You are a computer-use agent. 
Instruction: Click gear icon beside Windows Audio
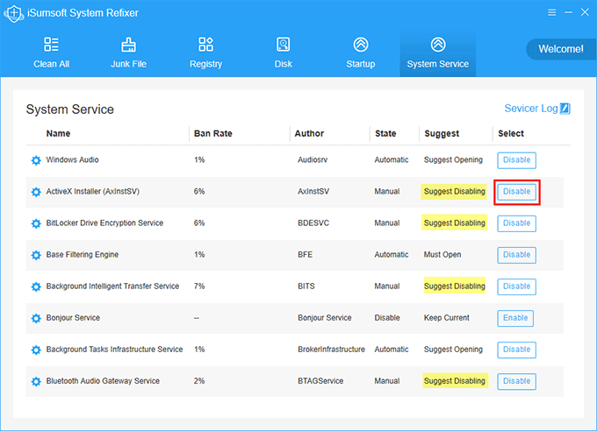coord(36,160)
